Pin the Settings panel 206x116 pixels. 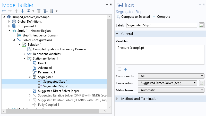204,5
